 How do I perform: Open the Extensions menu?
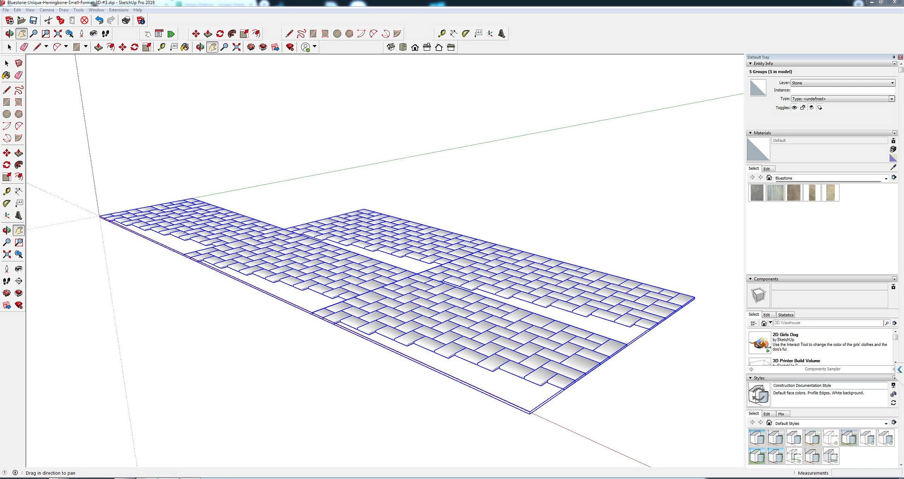(x=118, y=10)
